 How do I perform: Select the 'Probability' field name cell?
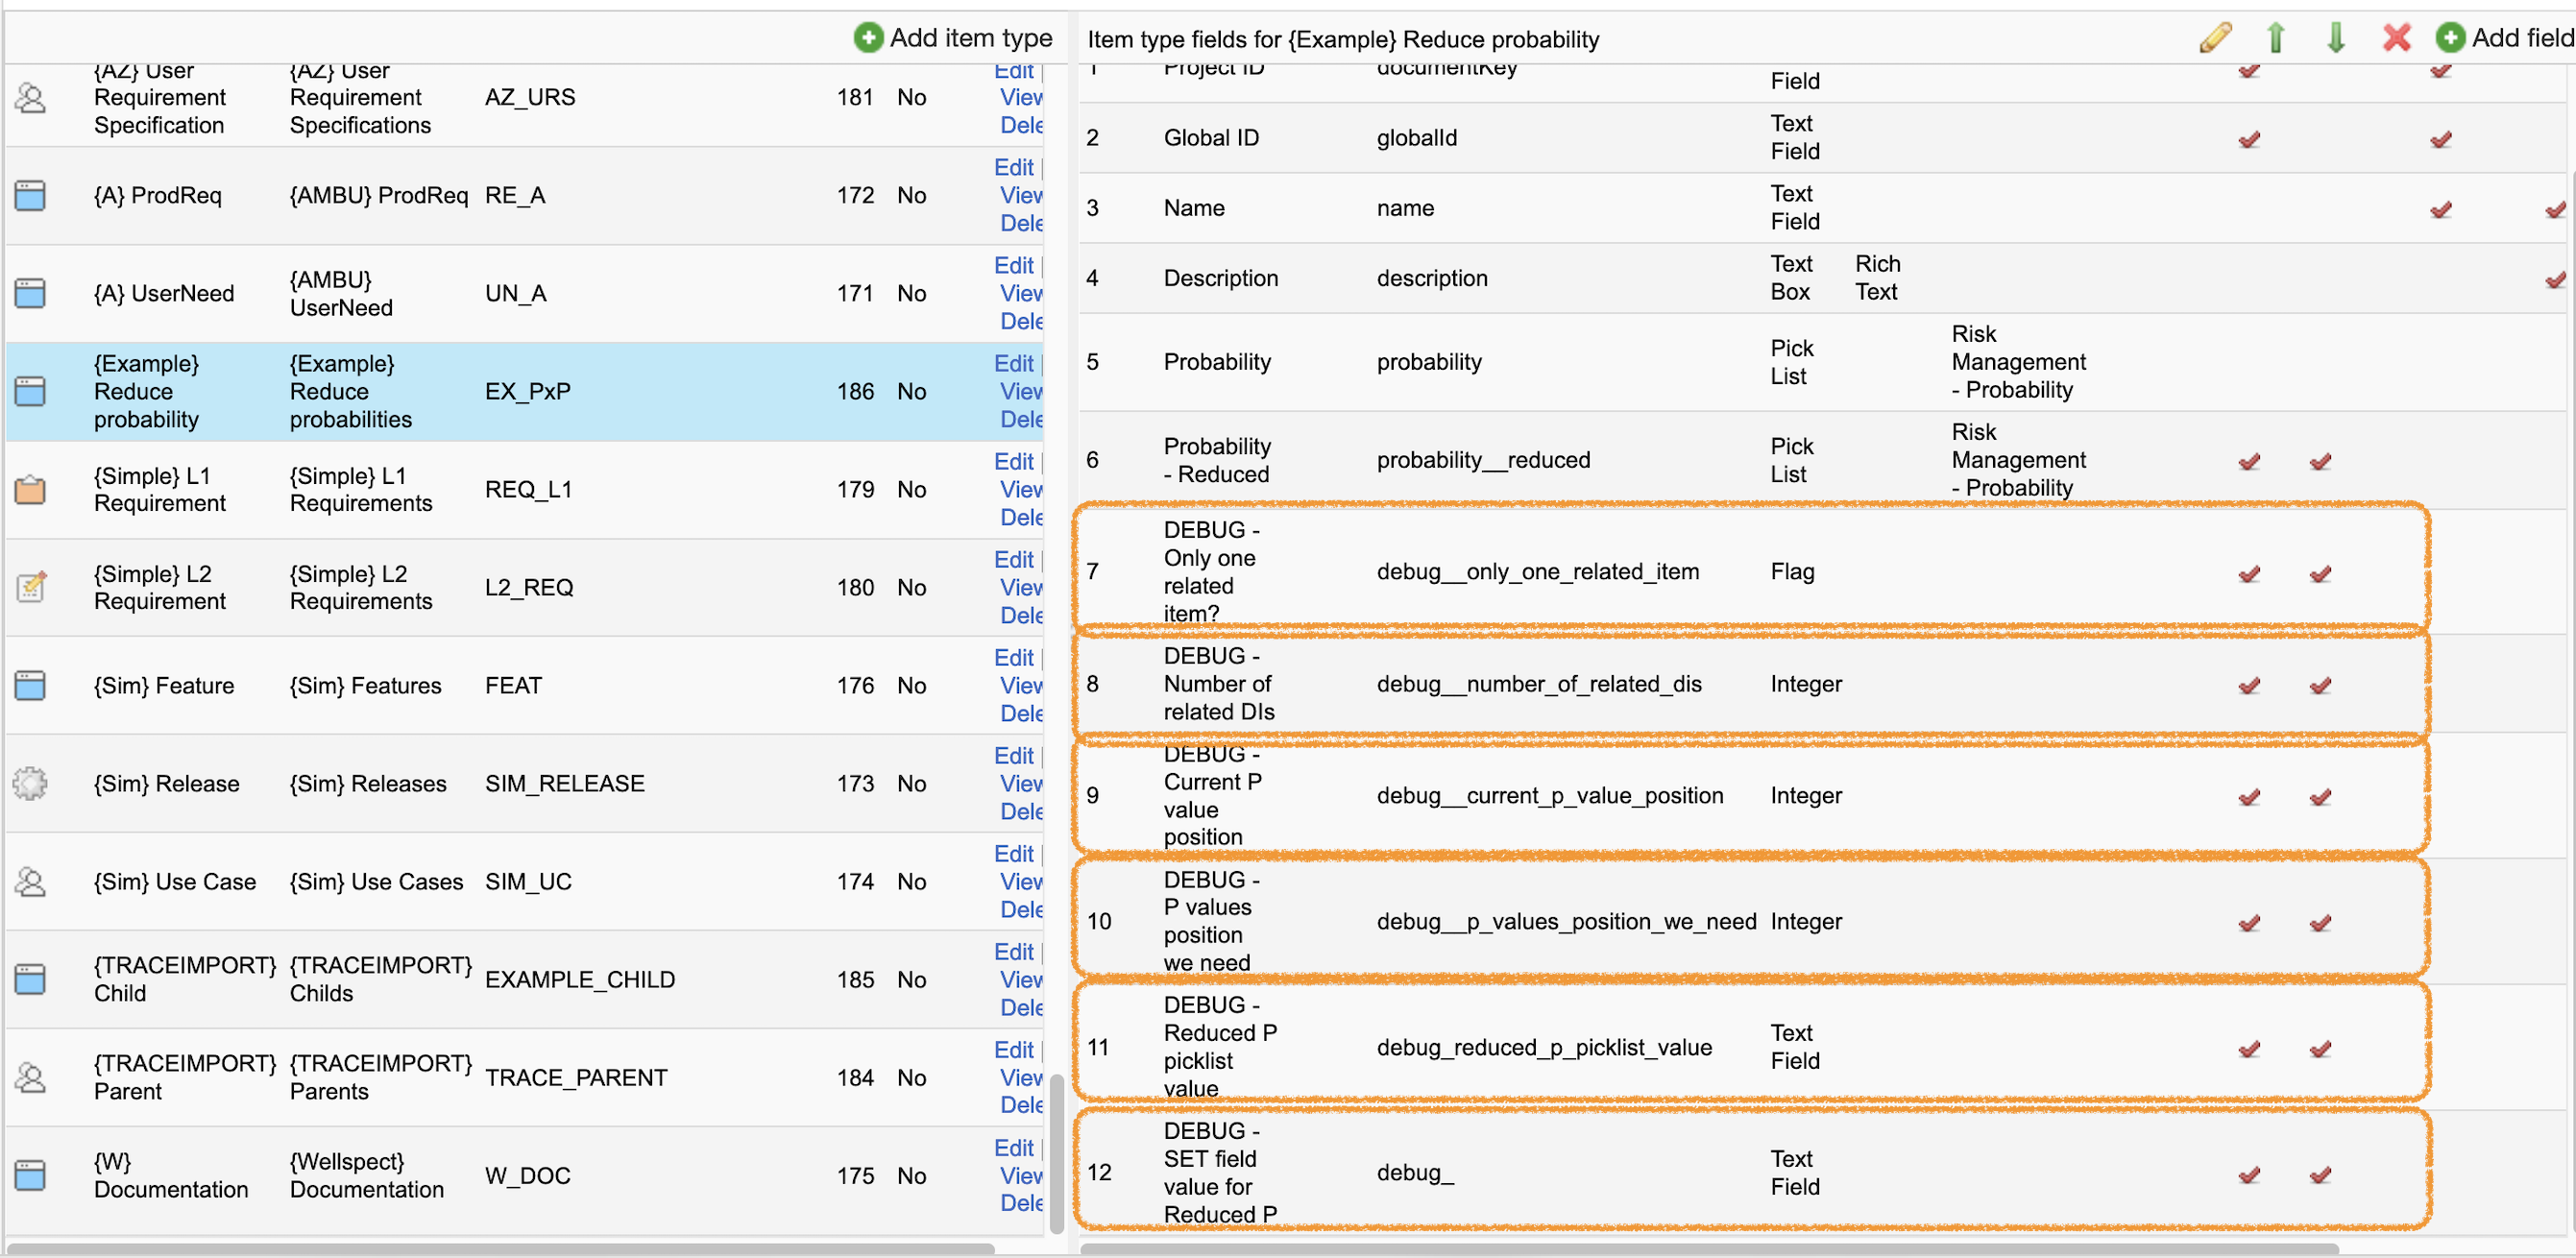click(x=1217, y=361)
